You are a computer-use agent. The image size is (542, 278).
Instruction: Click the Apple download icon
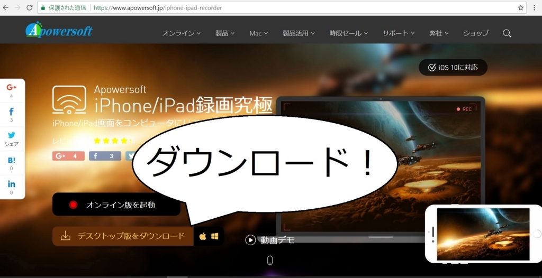[203, 236]
